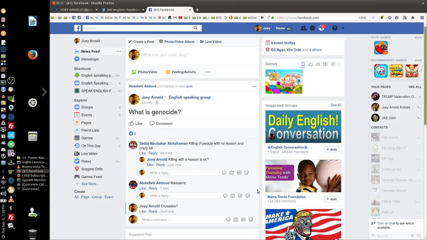This screenshot has width=427, height=240.
Task: Open Firefox icon on desktop
Action: 32,55
